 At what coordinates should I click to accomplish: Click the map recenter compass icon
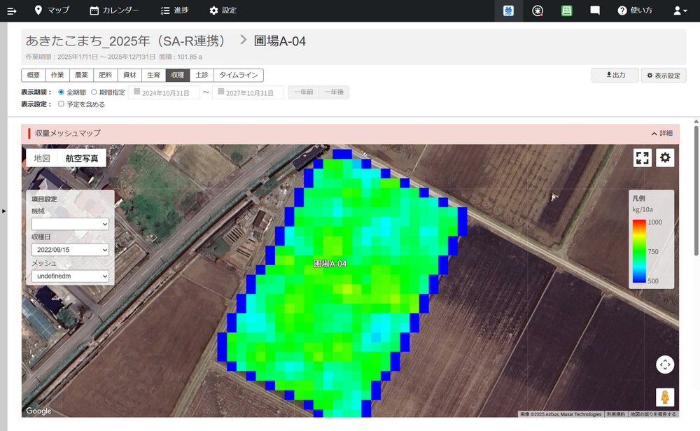coord(665,365)
